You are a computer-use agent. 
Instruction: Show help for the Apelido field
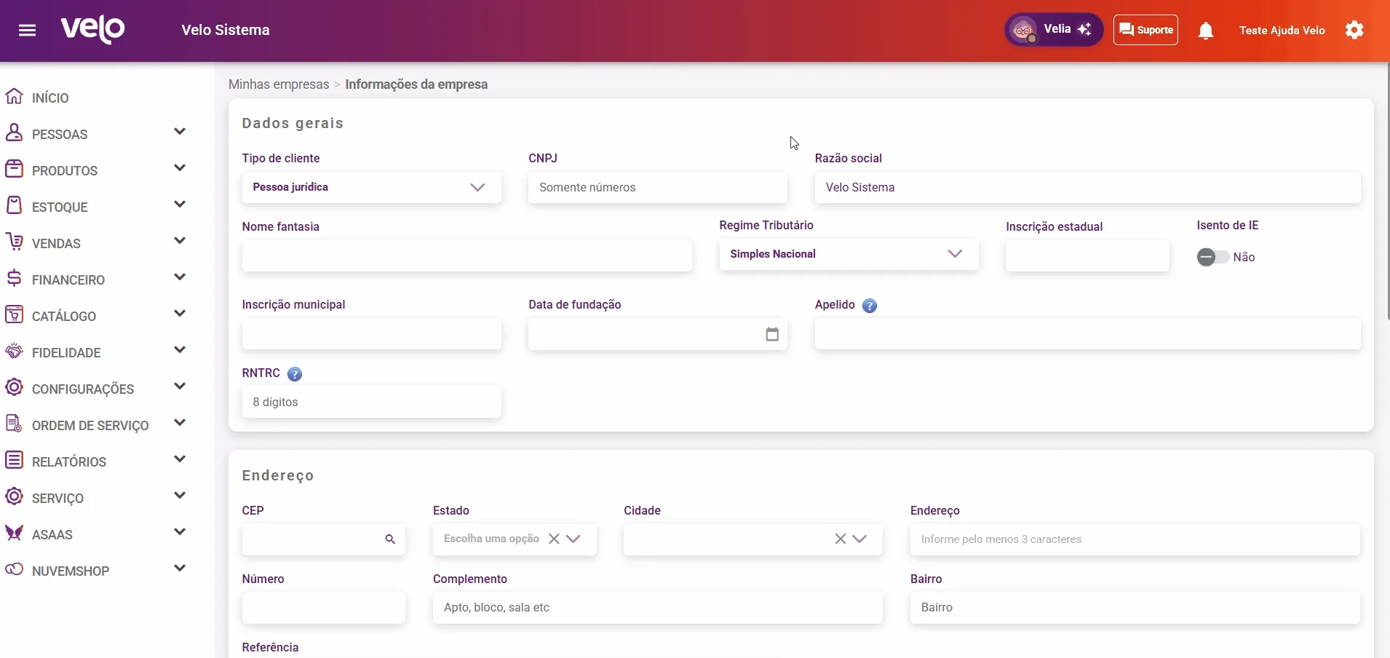click(x=870, y=306)
